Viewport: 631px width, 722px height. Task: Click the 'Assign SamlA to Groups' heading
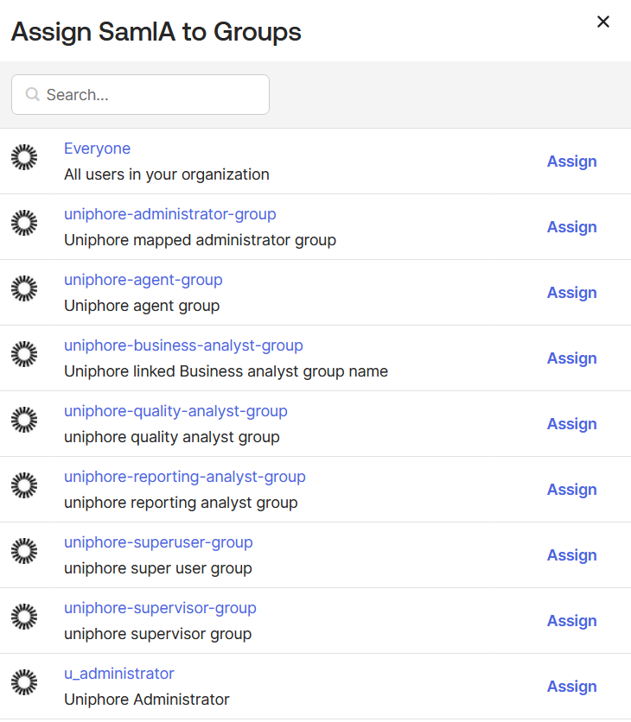click(x=156, y=32)
